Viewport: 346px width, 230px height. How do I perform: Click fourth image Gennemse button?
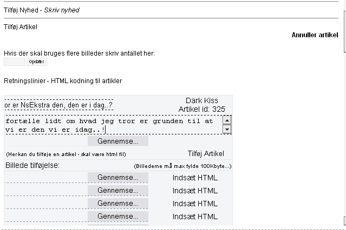[118, 217]
